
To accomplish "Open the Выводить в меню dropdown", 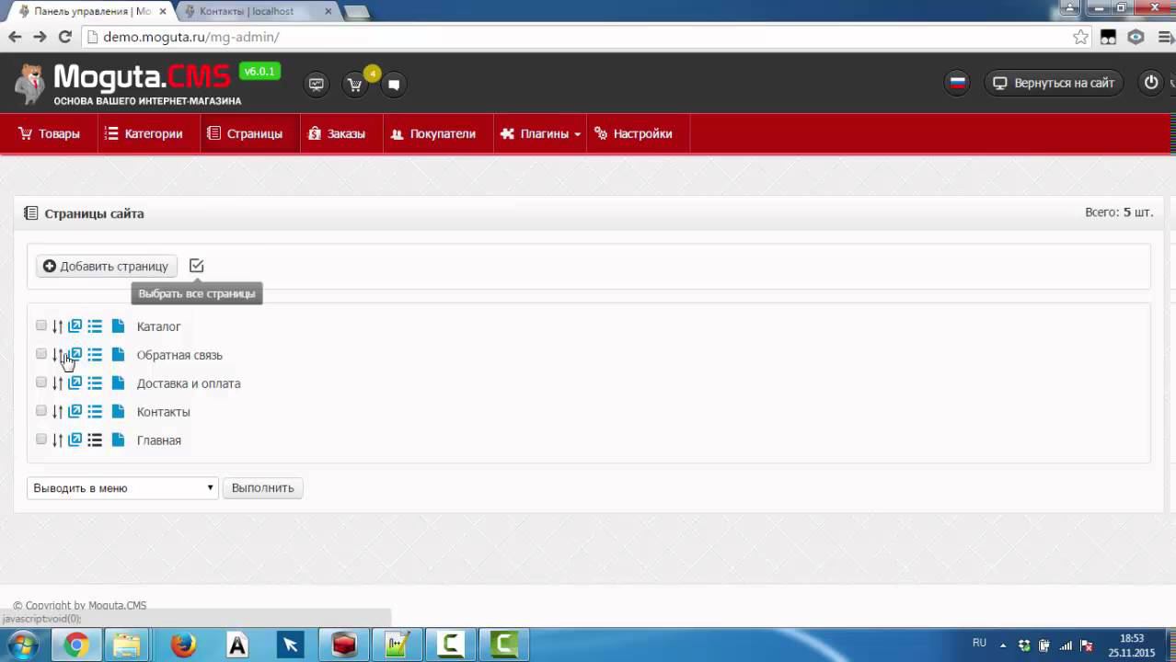I will [122, 488].
